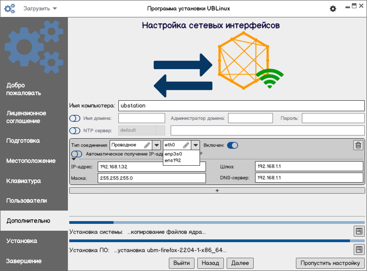Delete the network connection with the trash icon

pos(358,145)
